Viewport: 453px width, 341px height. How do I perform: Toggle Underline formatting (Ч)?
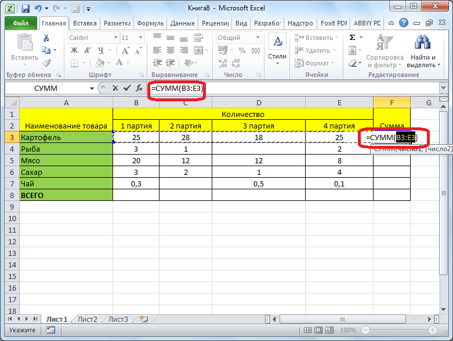tap(100, 50)
